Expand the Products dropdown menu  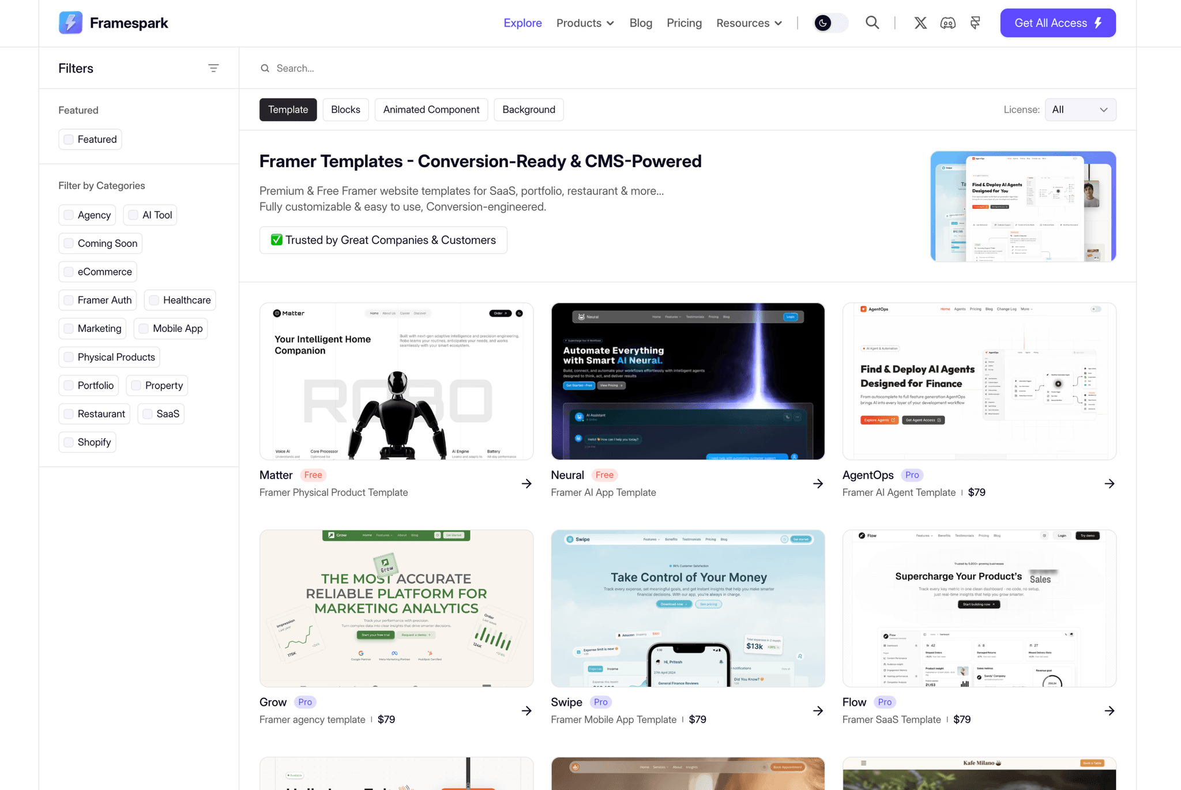click(x=585, y=23)
